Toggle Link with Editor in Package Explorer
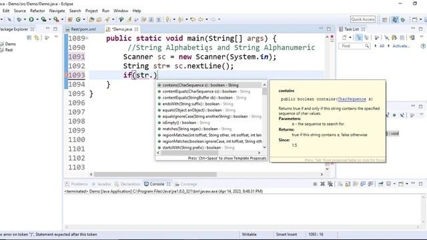 click(37, 37)
